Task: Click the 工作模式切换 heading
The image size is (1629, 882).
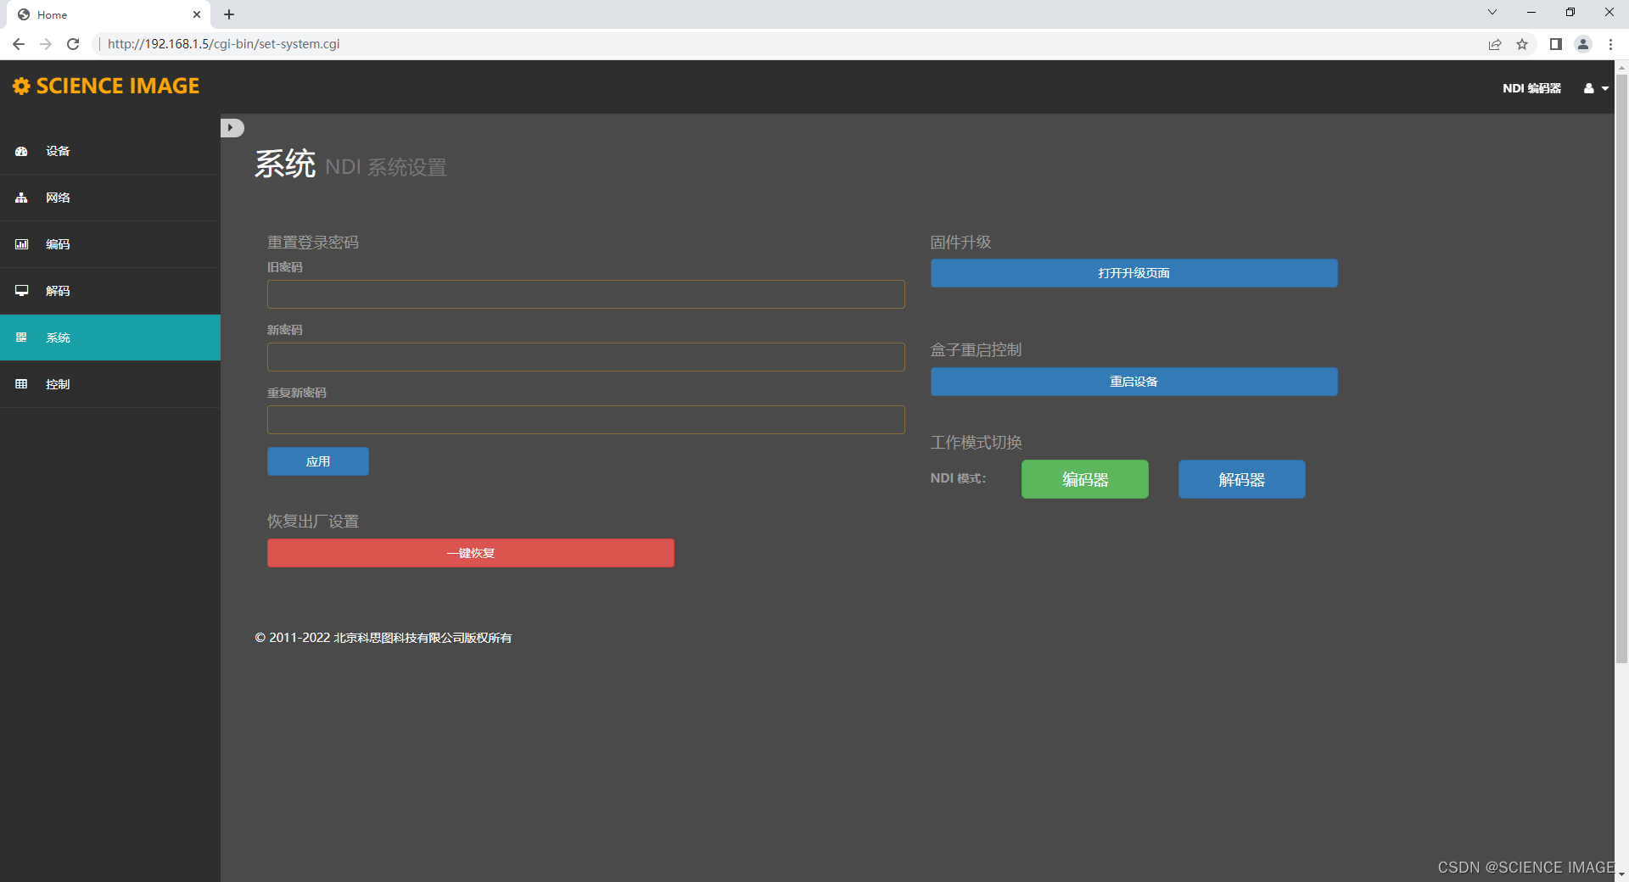Action: tap(976, 443)
